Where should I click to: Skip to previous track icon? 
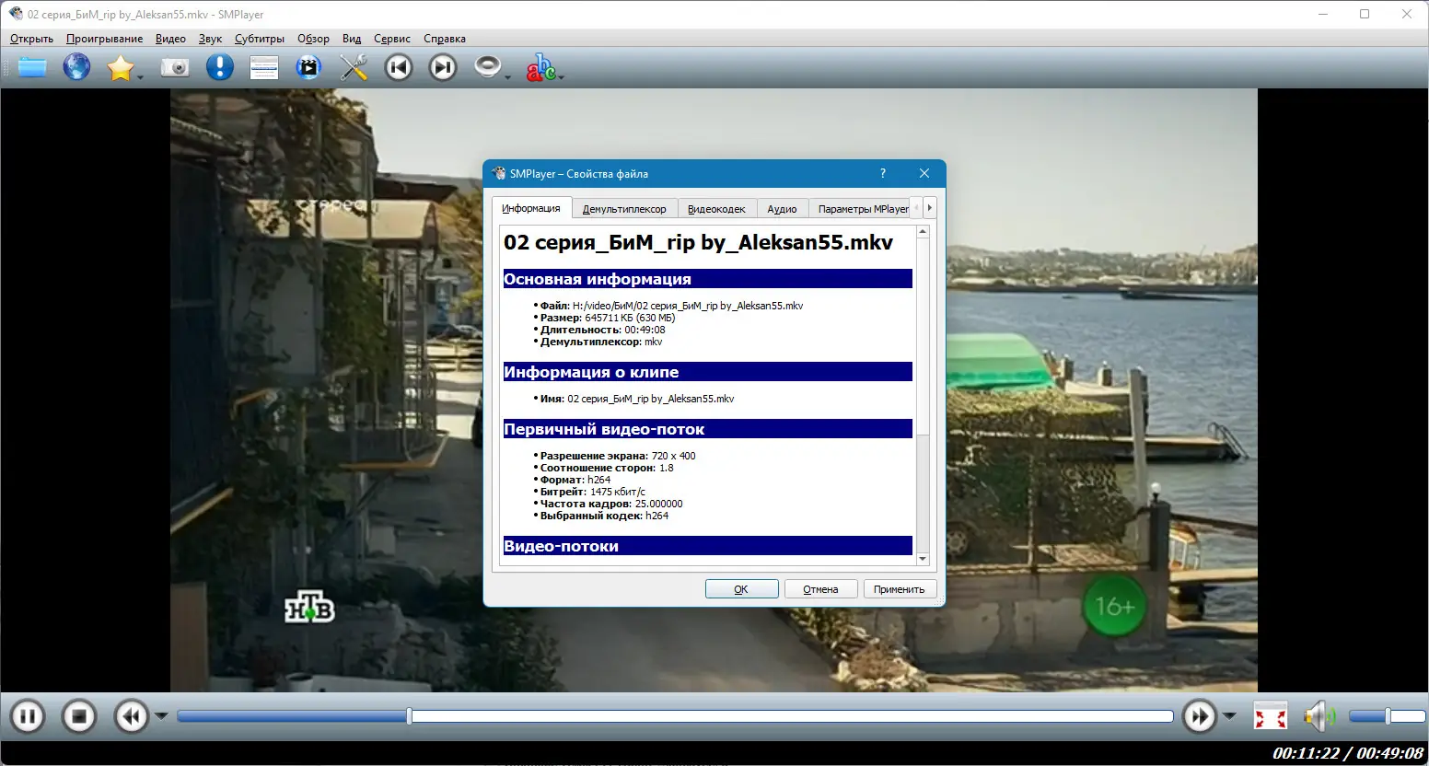[399, 66]
